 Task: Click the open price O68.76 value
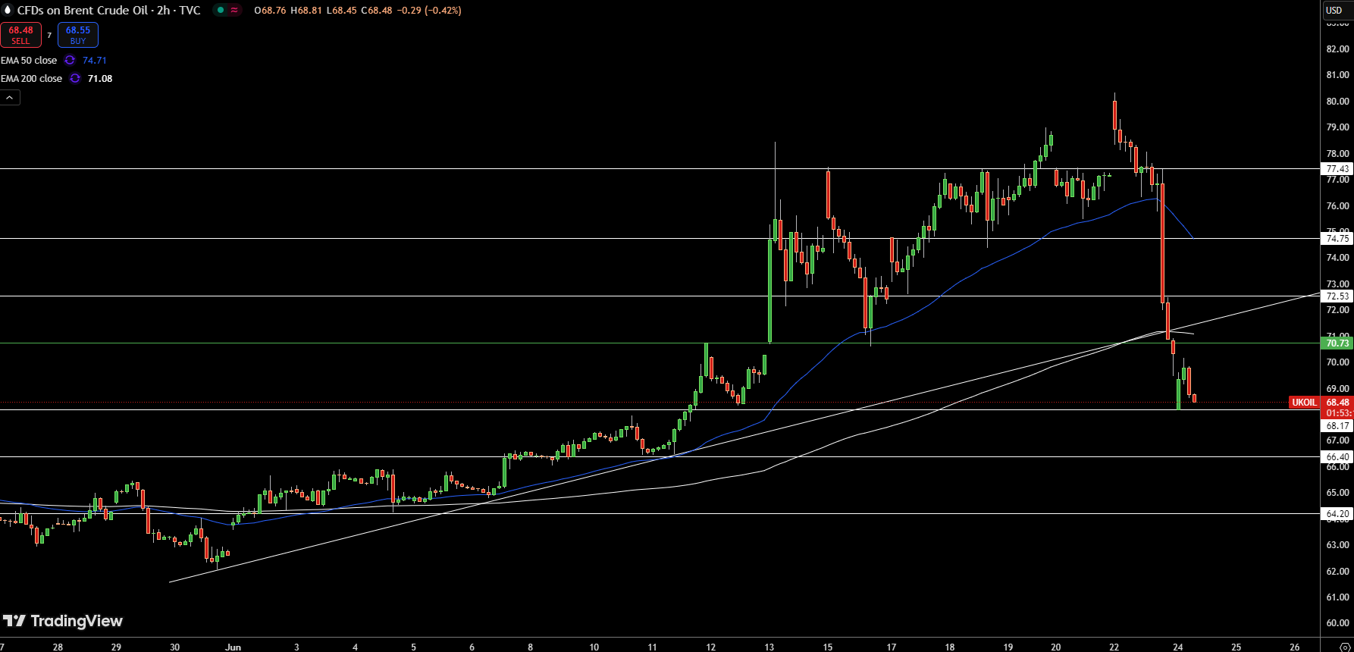270,10
